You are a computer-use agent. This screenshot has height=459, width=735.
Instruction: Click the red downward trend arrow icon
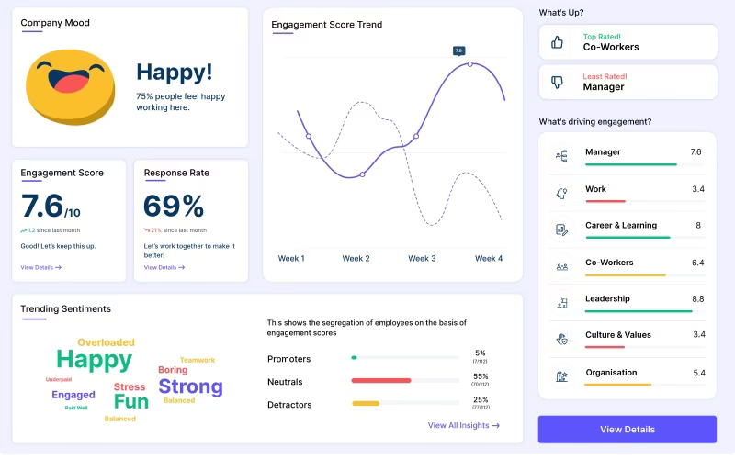pos(147,230)
